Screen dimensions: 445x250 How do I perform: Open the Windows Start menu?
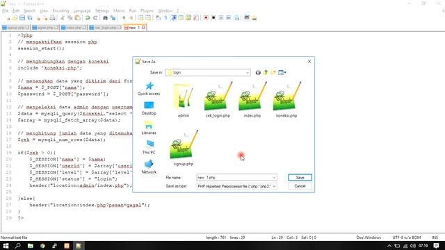click(6, 246)
